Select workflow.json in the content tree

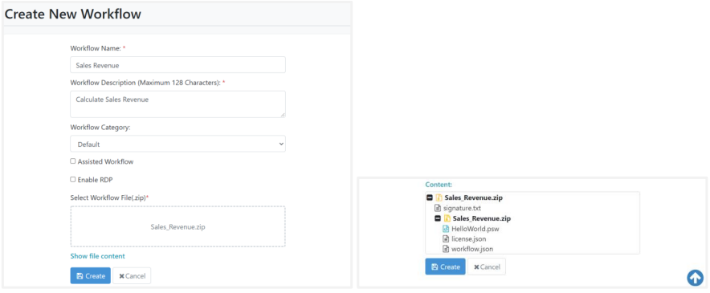coord(472,249)
